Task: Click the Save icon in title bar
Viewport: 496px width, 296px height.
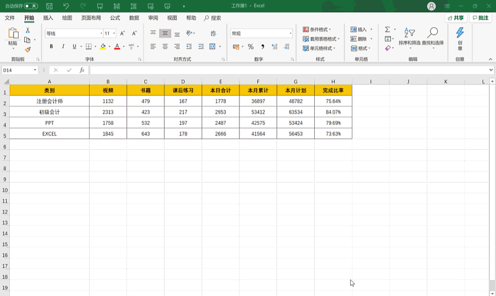Action: coord(49,6)
